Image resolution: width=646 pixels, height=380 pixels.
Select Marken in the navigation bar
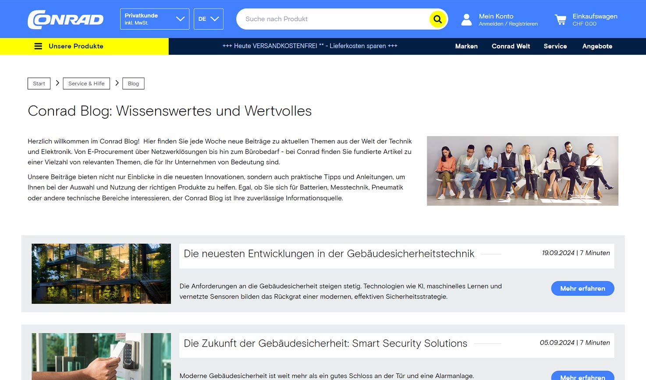tap(466, 46)
